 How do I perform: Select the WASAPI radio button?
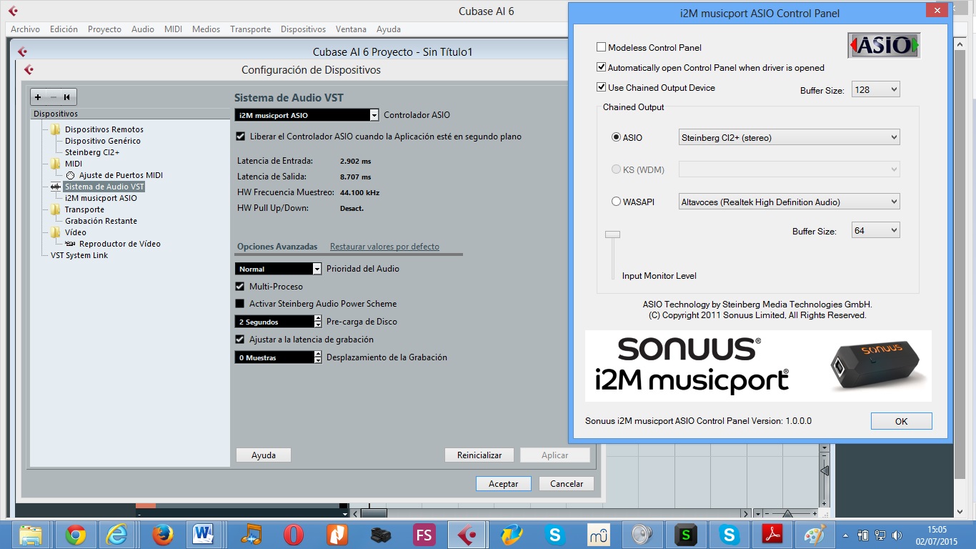(x=616, y=202)
